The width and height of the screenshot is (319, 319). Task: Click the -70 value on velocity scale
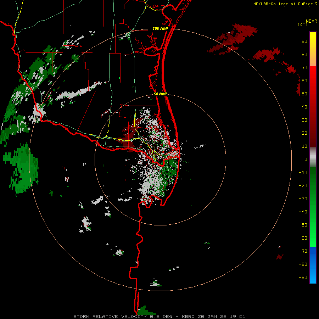coord(303,251)
